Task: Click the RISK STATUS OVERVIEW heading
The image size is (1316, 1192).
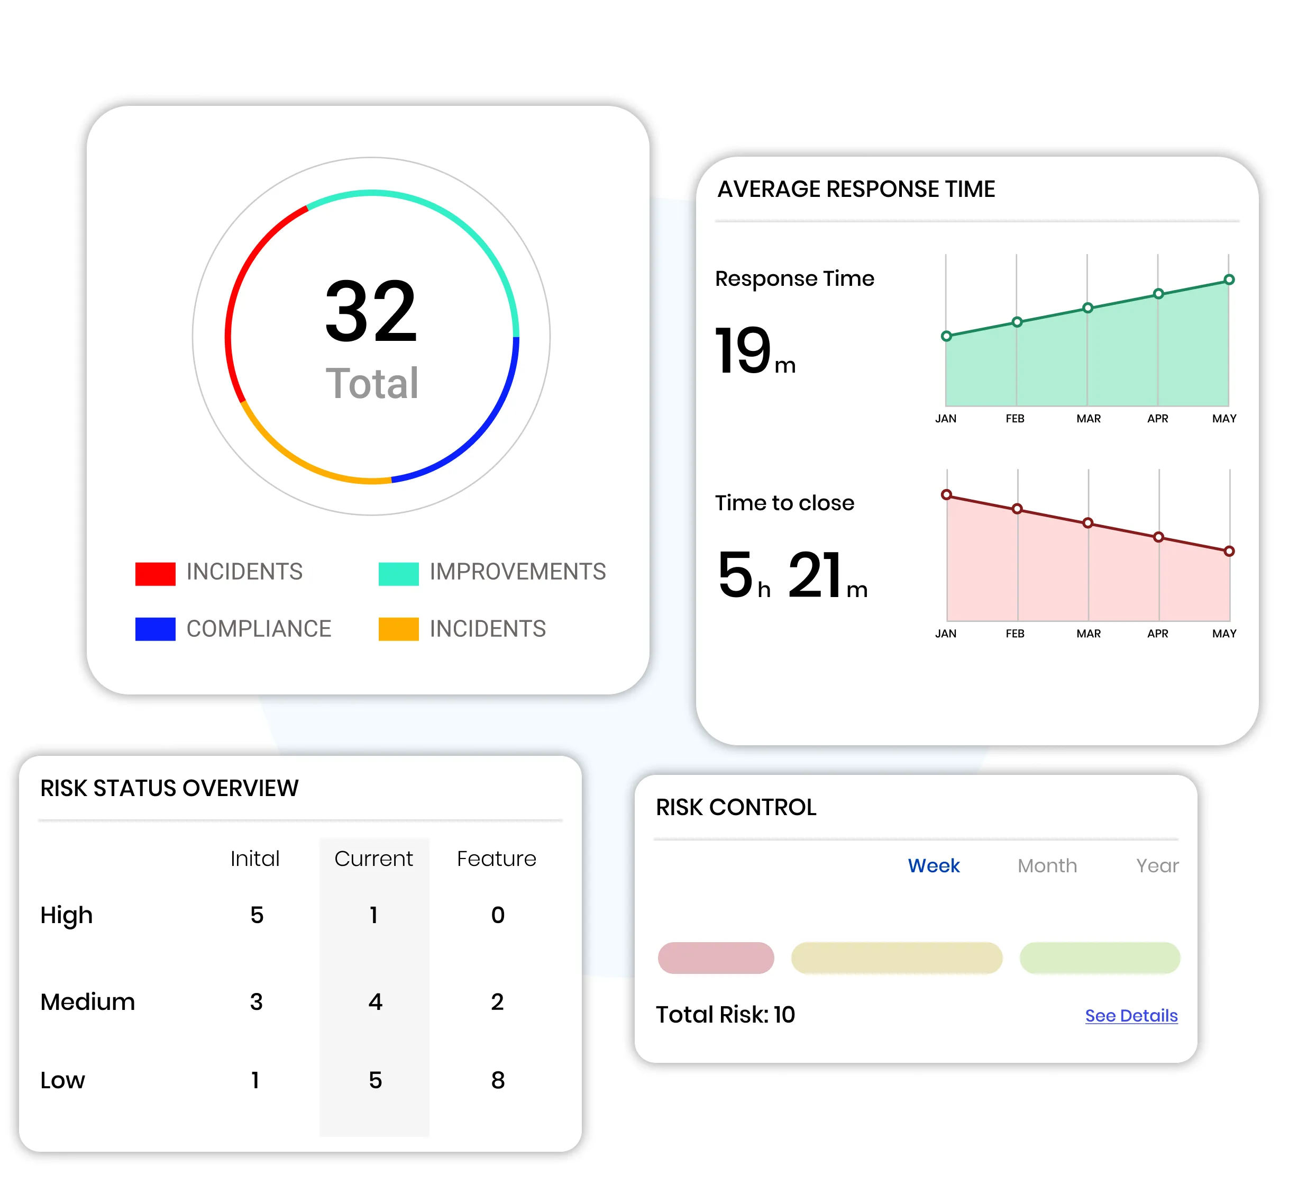Action: coord(169,788)
